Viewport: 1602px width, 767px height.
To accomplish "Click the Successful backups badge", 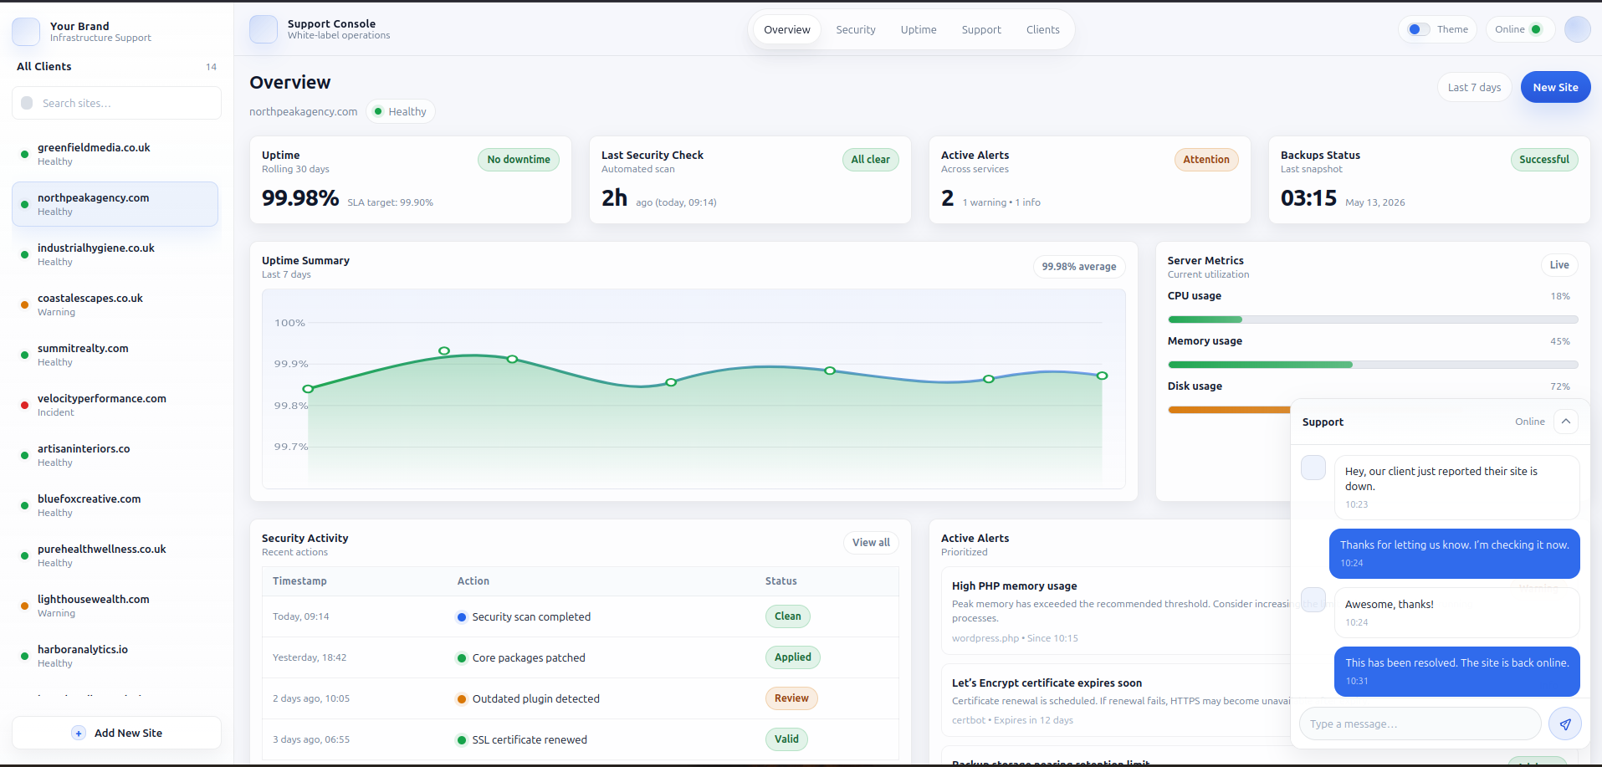I will pyautogui.click(x=1544, y=160).
